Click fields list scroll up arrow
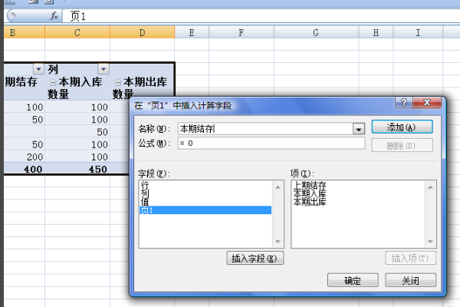The height and width of the screenshot is (307, 460). 278,187
